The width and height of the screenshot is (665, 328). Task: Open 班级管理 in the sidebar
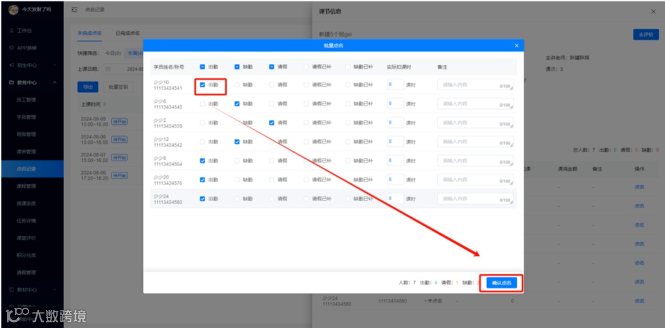(x=26, y=134)
